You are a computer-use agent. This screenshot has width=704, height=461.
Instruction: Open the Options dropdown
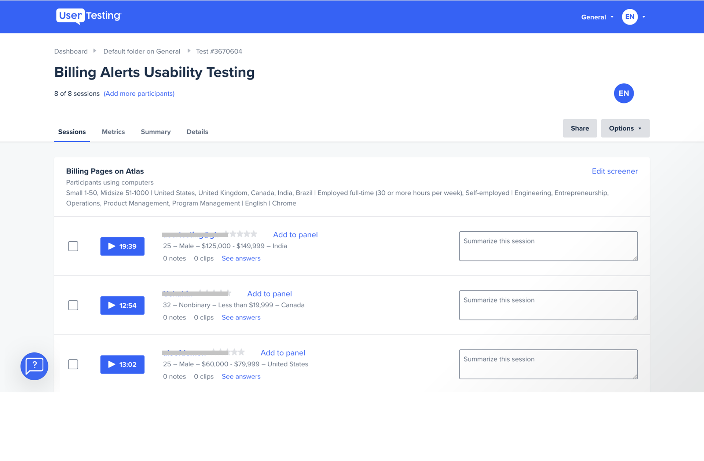625,128
